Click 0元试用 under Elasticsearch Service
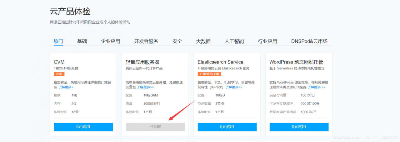The height and width of the screenshot is (142, 400). click(x=227, y=127)
